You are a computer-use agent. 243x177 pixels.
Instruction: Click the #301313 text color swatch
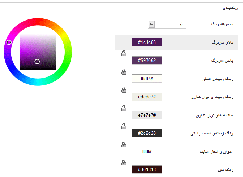(147, 169)
